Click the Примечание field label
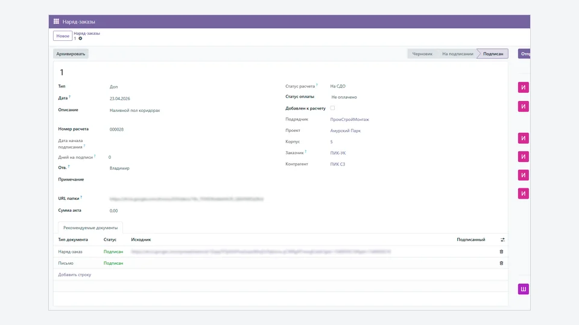Screen dimensions: 579x325 tap(71, 179)
